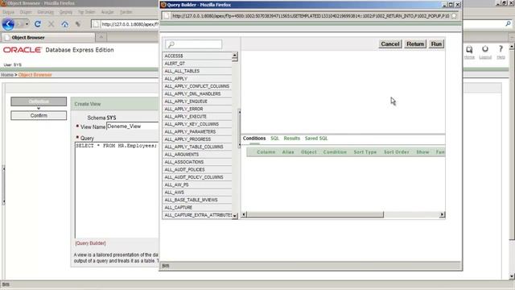Switch to the SQL tab
Image resolution: width=515 pixels, height=290 pixels.
click(x=274, y=139)
